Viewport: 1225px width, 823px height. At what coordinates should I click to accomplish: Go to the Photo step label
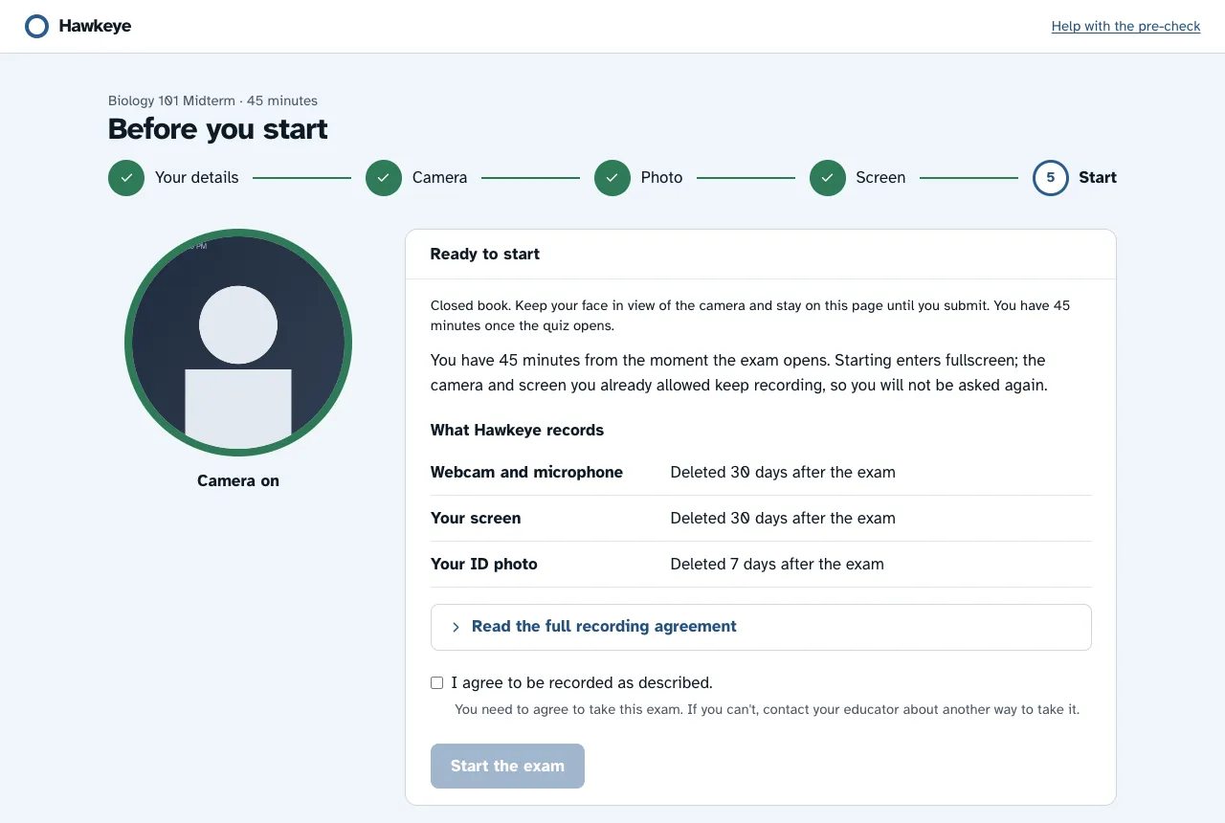[662, 178]
